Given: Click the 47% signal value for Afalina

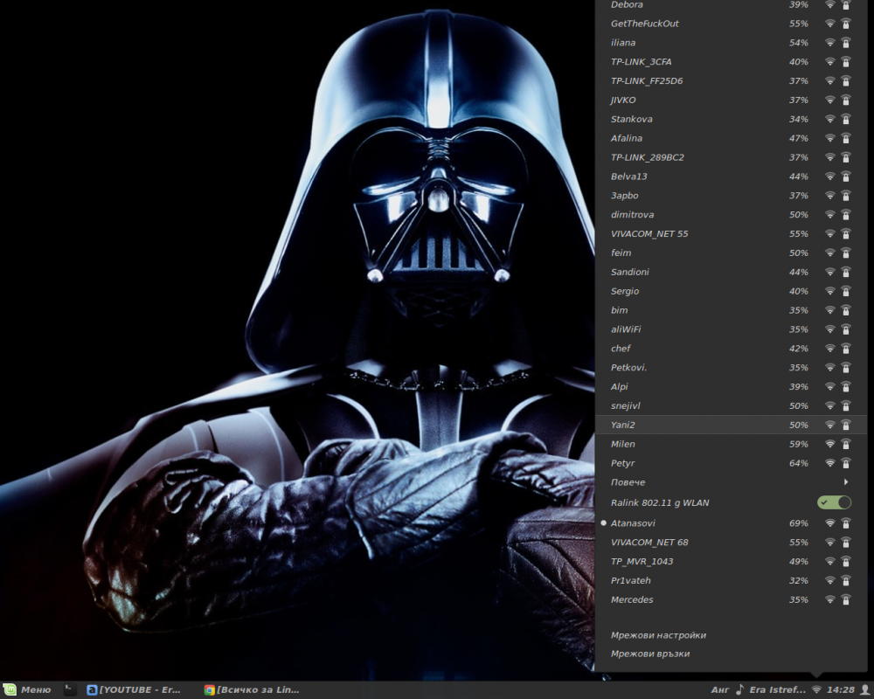Looking at the screenshot, I should tap(799, 138).
